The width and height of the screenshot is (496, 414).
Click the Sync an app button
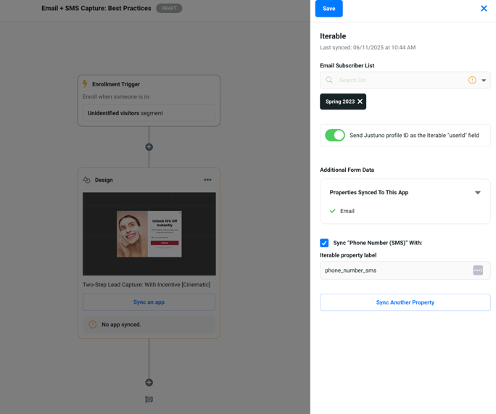pyautogui.click(x=149, y=302)
